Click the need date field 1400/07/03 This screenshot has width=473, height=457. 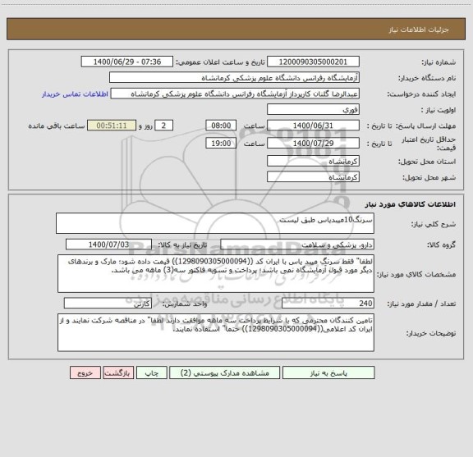[x=108, y=244]
